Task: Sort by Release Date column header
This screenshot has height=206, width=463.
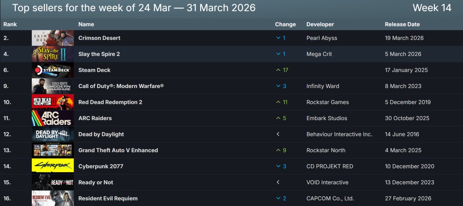Action: click(x=402, y=24)
